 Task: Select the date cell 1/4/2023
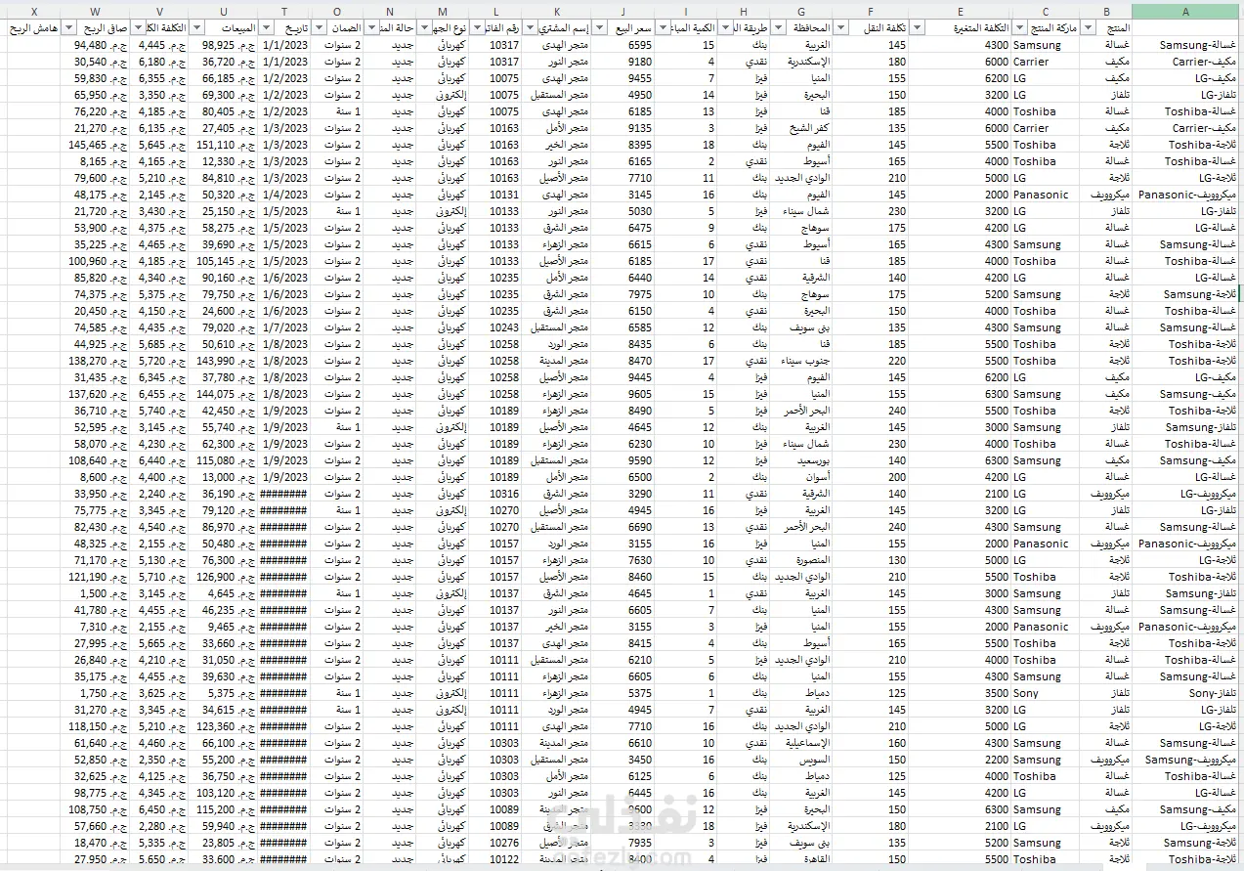(284, 195)
